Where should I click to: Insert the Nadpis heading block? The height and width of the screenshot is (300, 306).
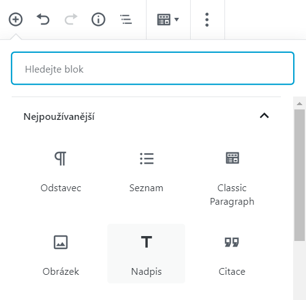[x=147, y=254]
